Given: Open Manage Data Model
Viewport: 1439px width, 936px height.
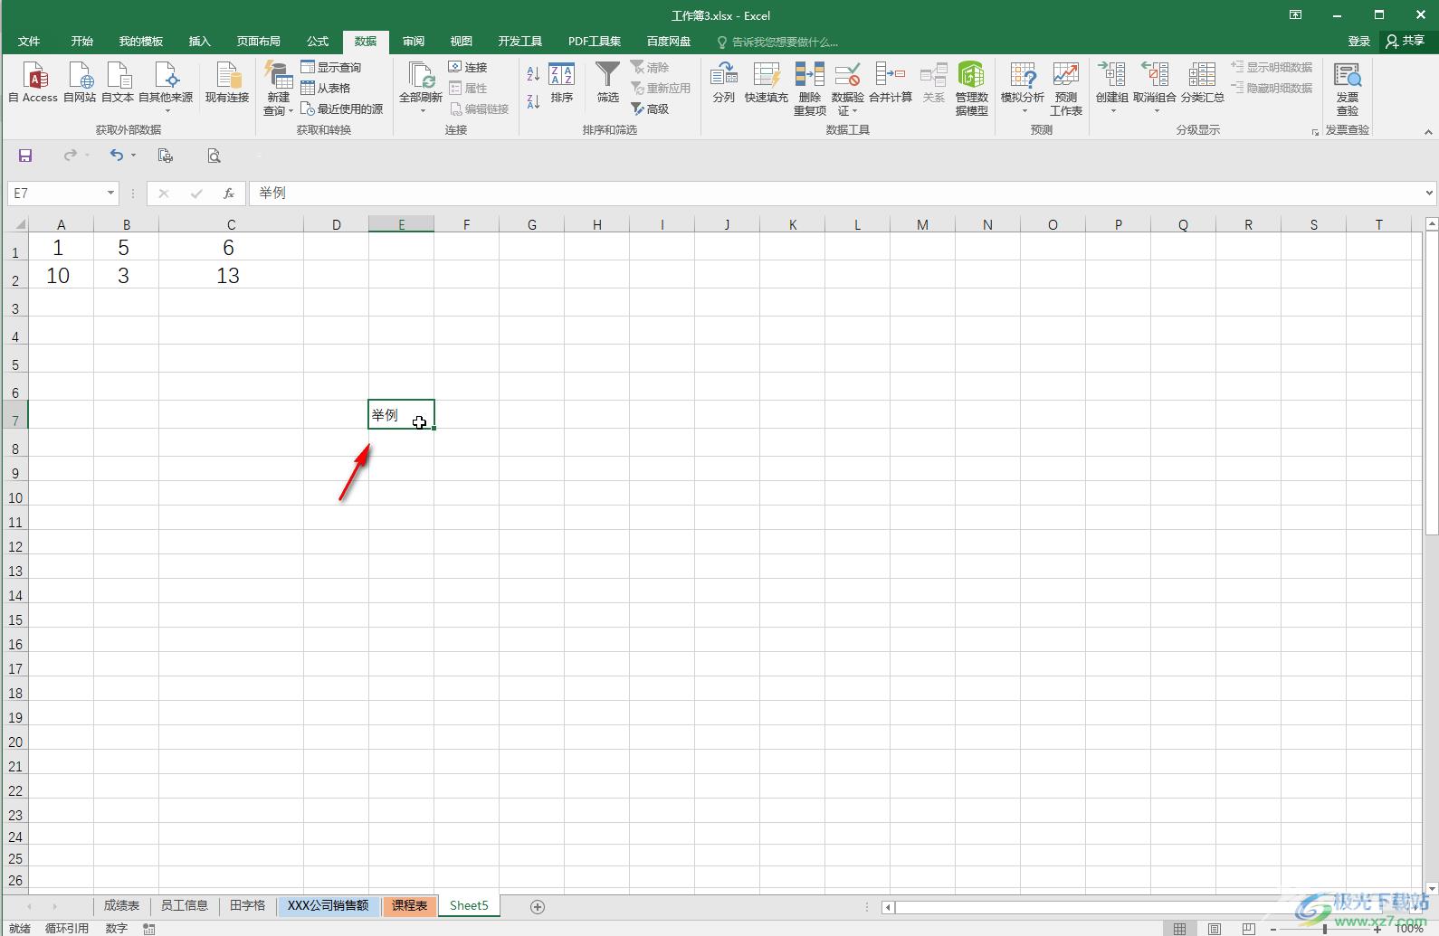Looking at the screenshot, I should 971,88.
